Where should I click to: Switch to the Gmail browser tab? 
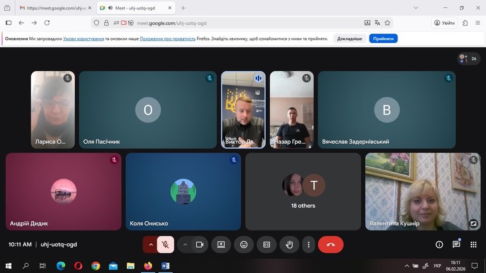click(x=53, y=8)
